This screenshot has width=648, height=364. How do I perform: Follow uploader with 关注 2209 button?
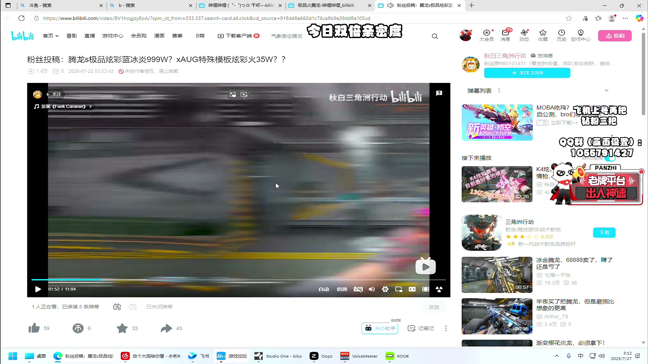[x=527, y=73]
